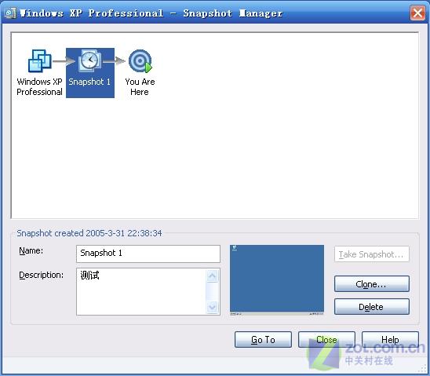Viewport: 430px width, 376px height.
Task: Click the Description scrollbar down arrow
Action: point(213,307)
